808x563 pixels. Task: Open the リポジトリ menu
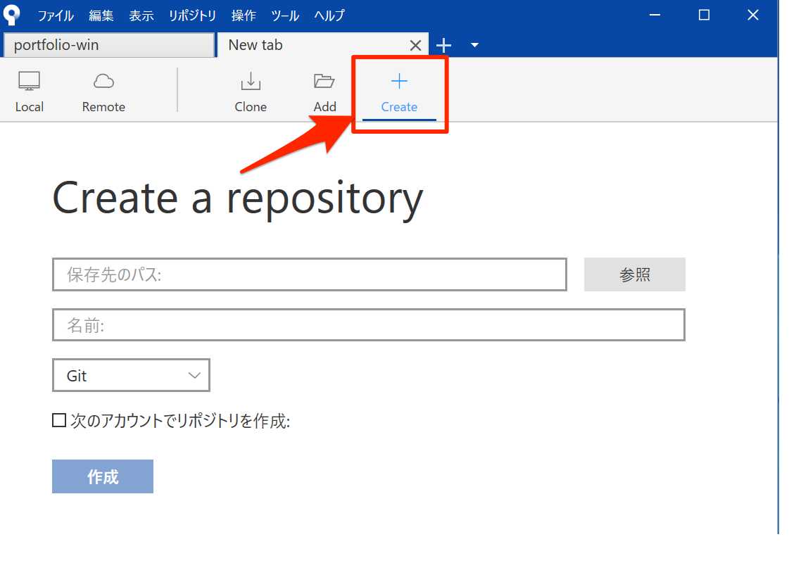pos(192,15)
